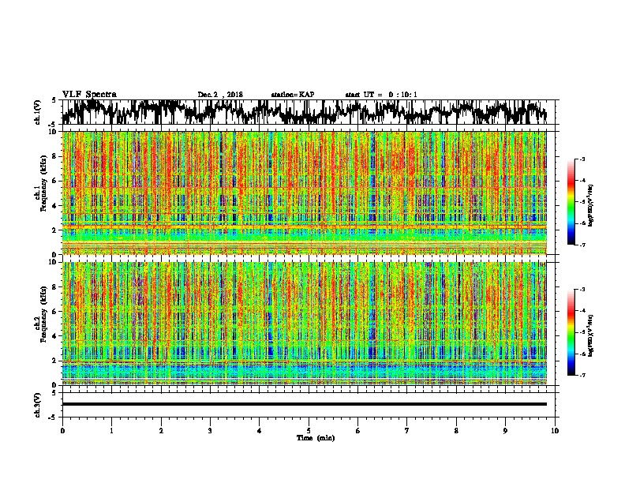Click the ch.1 color bar label "-3"

click(x=582, y=159)
